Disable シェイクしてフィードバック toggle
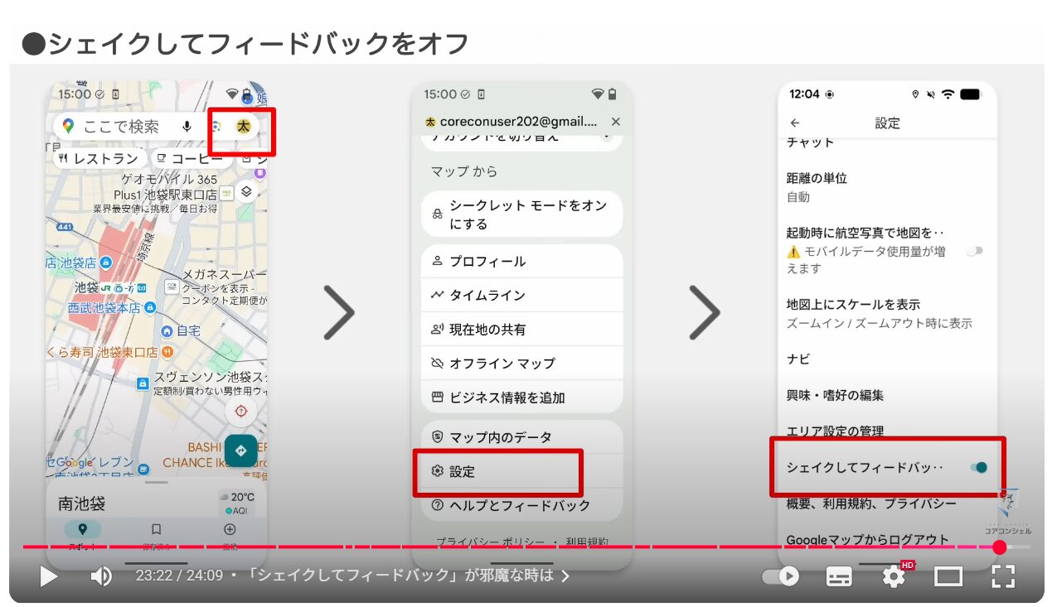 pos(979,468)
